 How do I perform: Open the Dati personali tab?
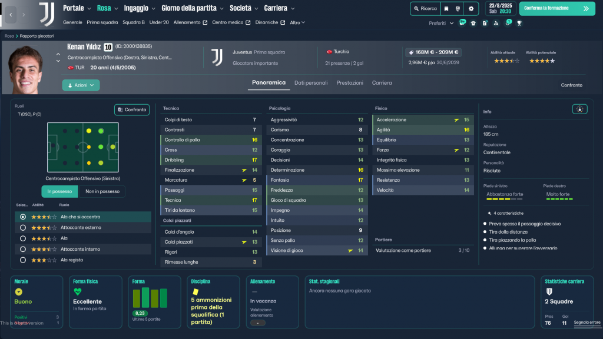pos(311,83)
